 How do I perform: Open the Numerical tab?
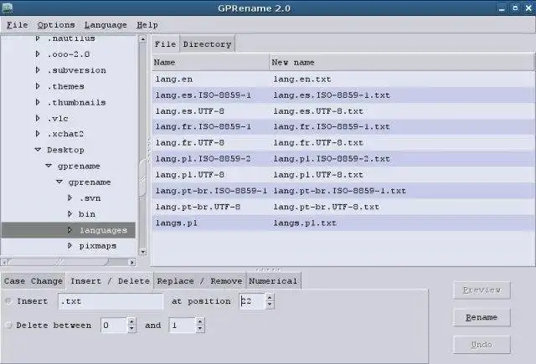(273, 281)
